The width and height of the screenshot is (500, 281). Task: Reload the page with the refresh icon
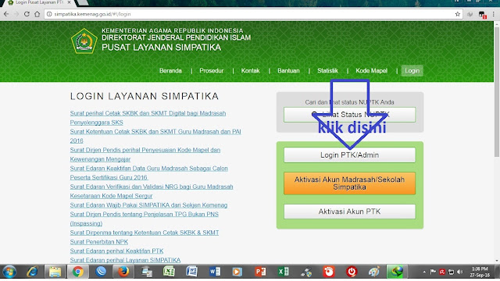pos(27,14)
